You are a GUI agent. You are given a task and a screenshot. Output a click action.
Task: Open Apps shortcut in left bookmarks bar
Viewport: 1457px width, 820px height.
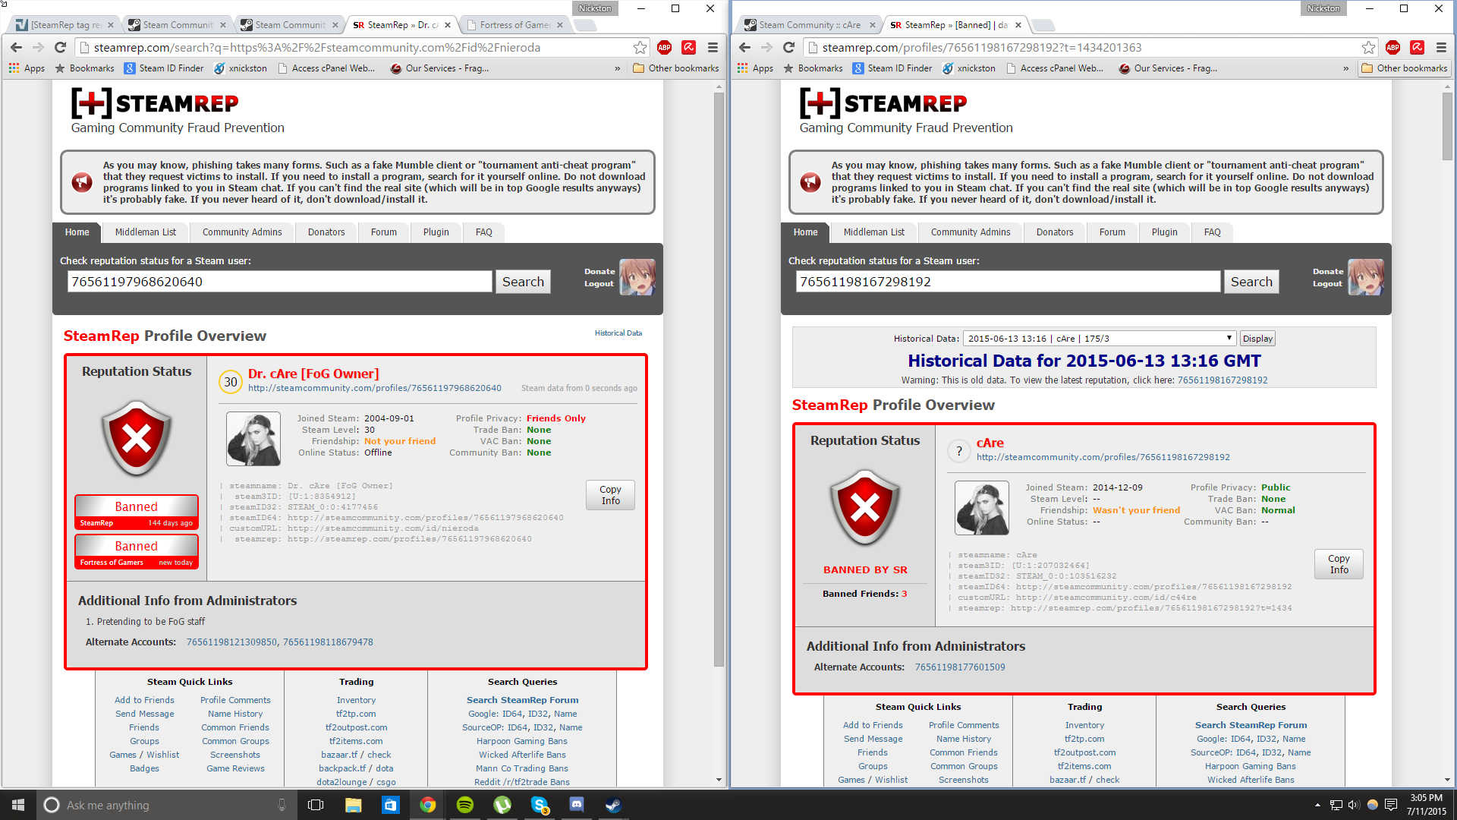click(x=27, y=68)
